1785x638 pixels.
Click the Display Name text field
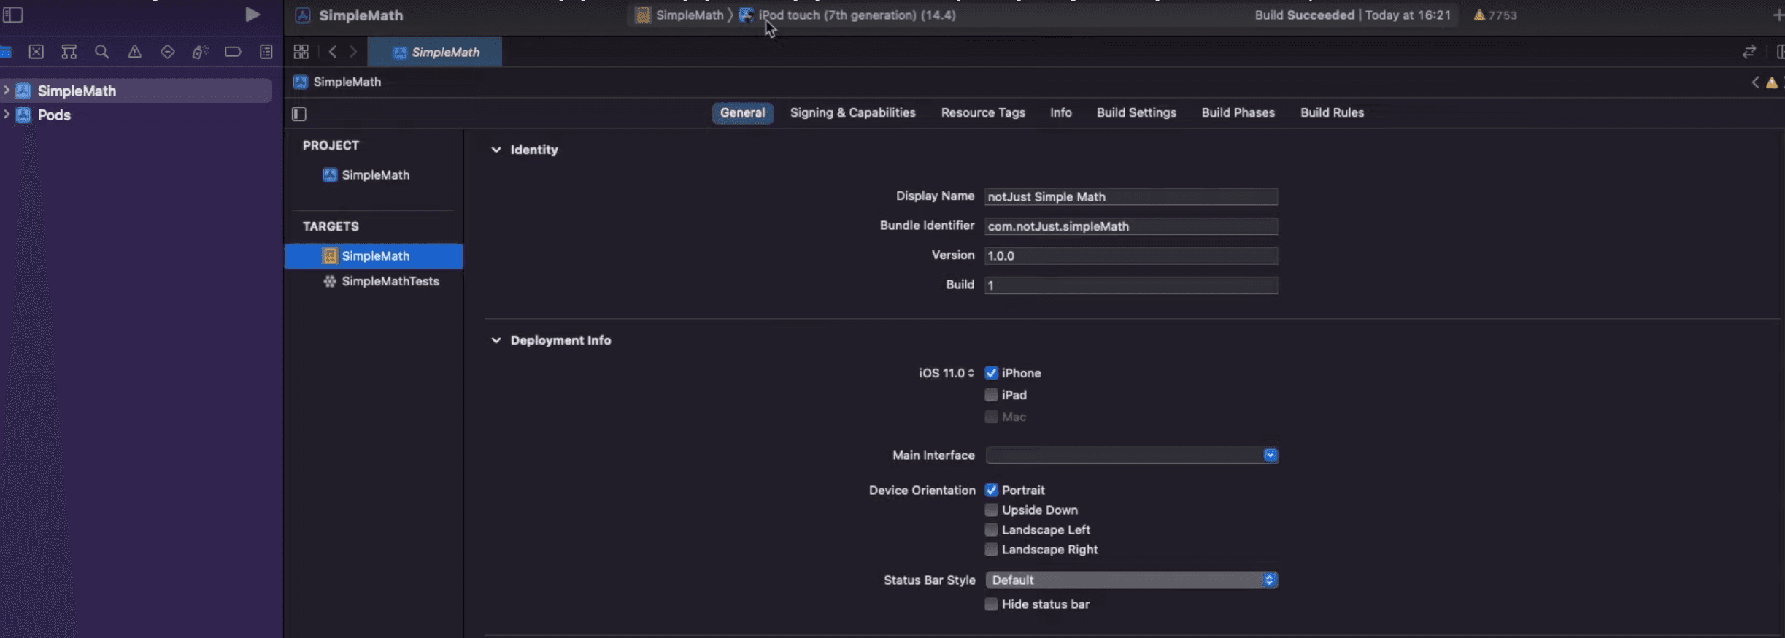point(1130,197)
